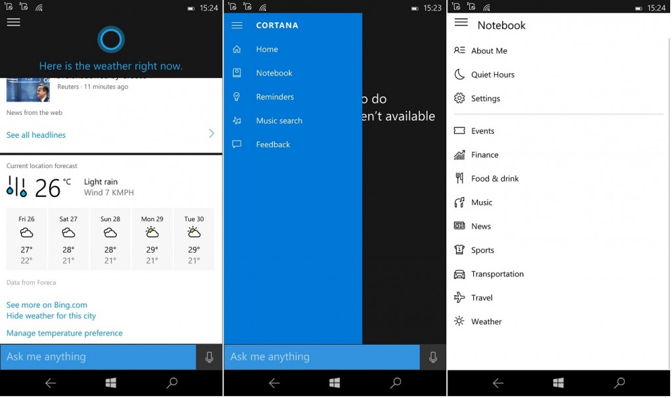Click the Travel airplane icon
Viewport: 672px width, 398px height.
[459, 298]
